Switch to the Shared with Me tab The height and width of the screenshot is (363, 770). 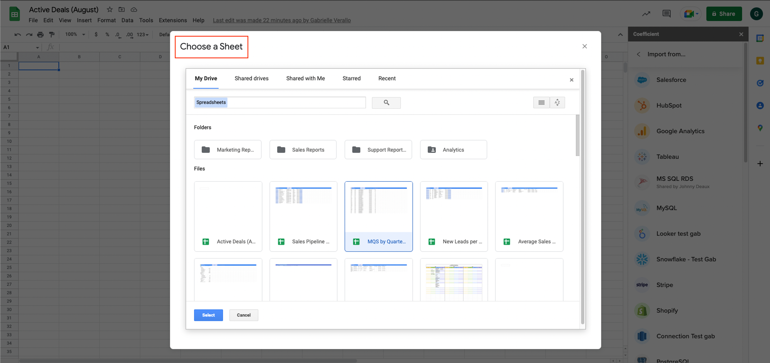coord(306,78)
